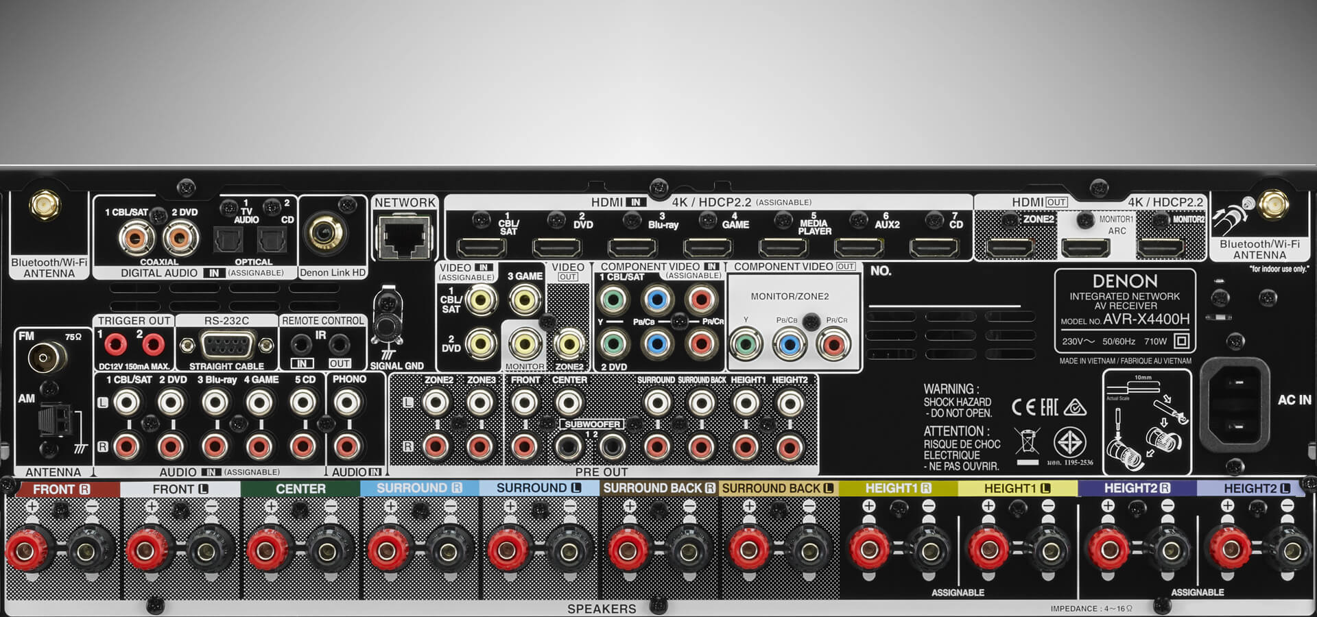The height and width of the screenshot is (617, 1317).
Task: Select HDMI input 3 Blu-ray port
Action: coord(632,247)
